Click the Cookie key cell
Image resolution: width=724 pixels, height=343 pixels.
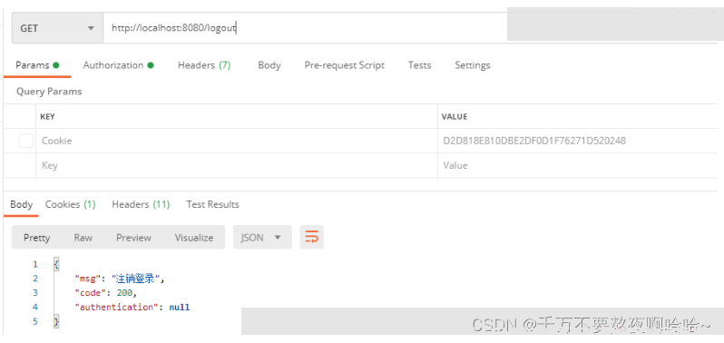click(x=237, y=141)
